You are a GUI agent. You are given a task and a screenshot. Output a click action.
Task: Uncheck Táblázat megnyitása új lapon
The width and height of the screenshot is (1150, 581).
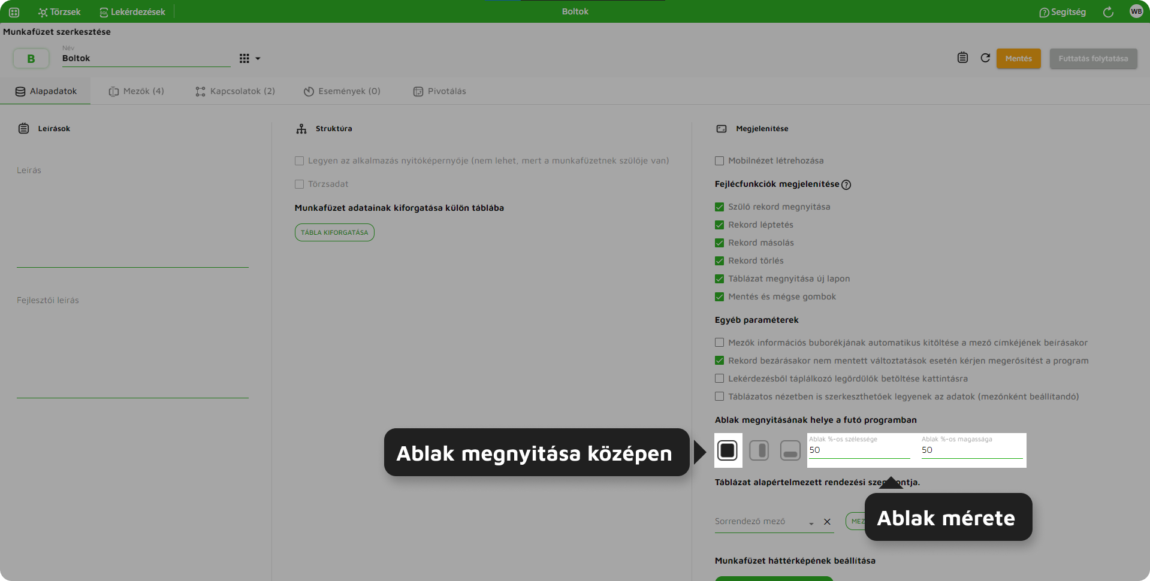click(719, 279)
